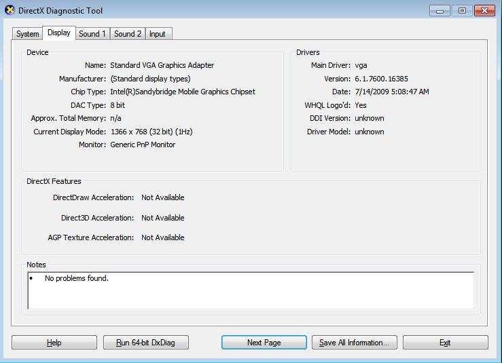Click the DDI Version 'unknown' value
Image resolution: width=502 pixels, height=363 pixels.
370,118
